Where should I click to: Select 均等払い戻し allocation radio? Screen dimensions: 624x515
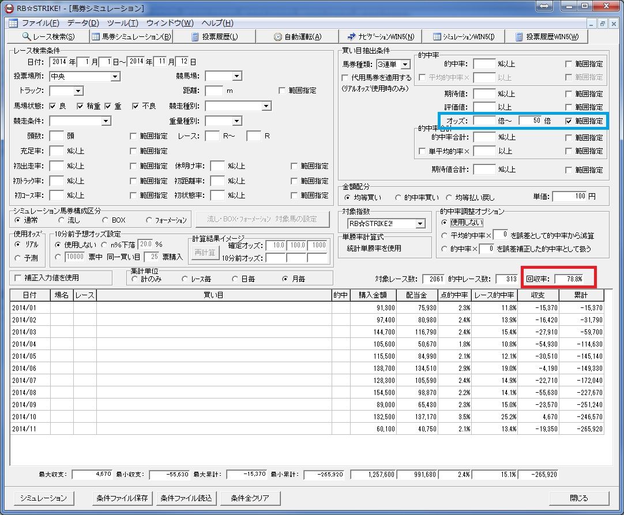click(x=449, y=197)
